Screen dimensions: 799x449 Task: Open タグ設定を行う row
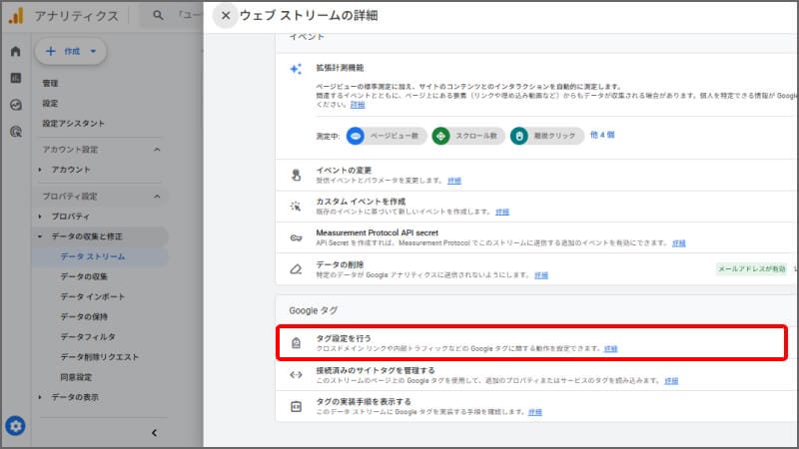tap(530, 342)
